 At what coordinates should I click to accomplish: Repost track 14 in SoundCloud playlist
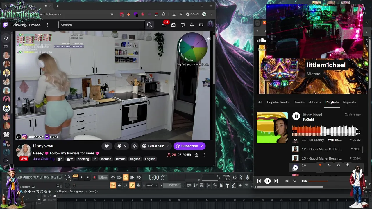[x=329, y=165]
